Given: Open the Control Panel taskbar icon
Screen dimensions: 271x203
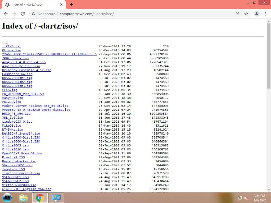Looking at the screenshot, I should (56, 198).
